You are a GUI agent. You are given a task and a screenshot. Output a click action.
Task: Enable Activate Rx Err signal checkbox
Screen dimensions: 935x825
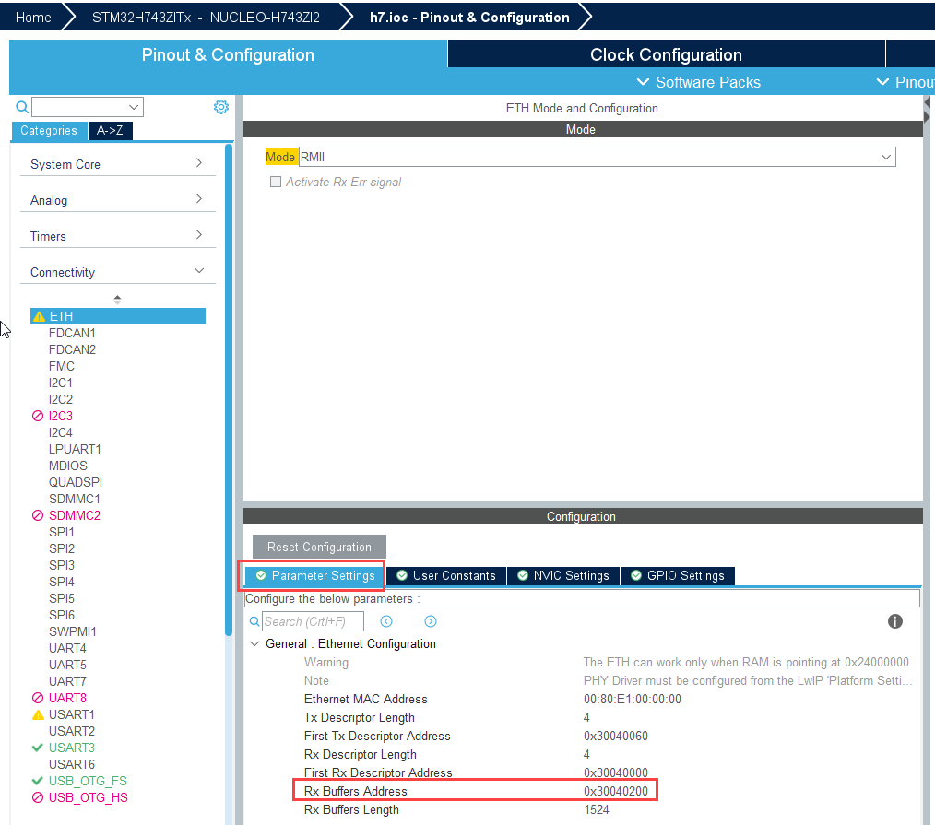tap(275, 182)
